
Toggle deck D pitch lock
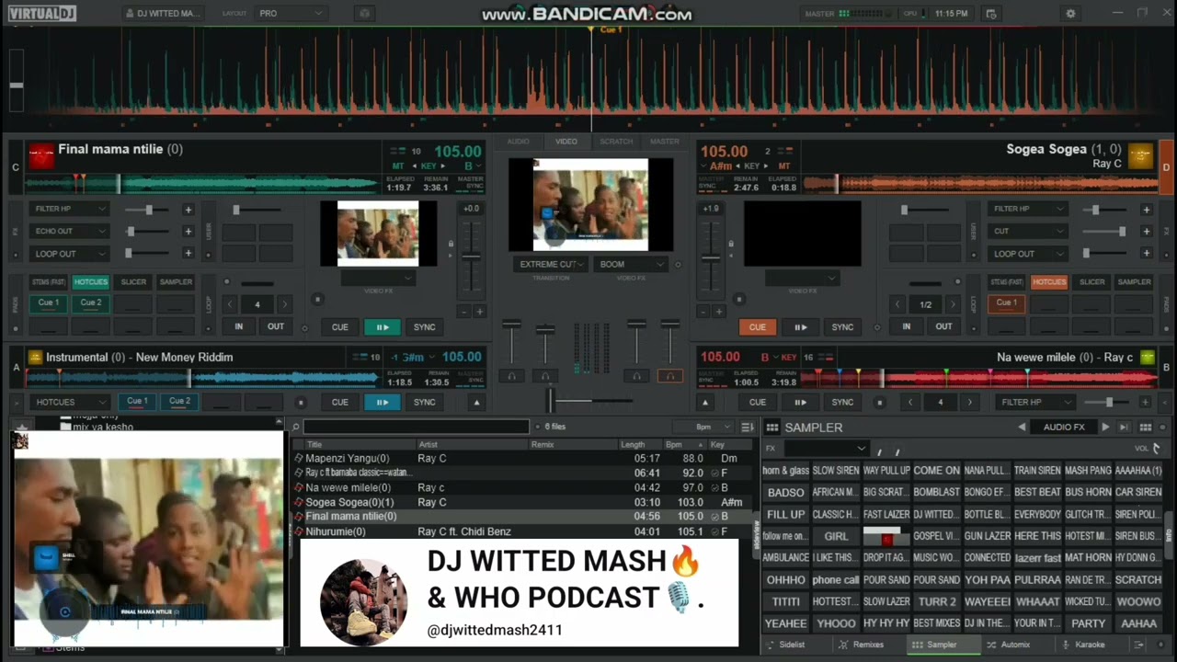click(731, 244)
